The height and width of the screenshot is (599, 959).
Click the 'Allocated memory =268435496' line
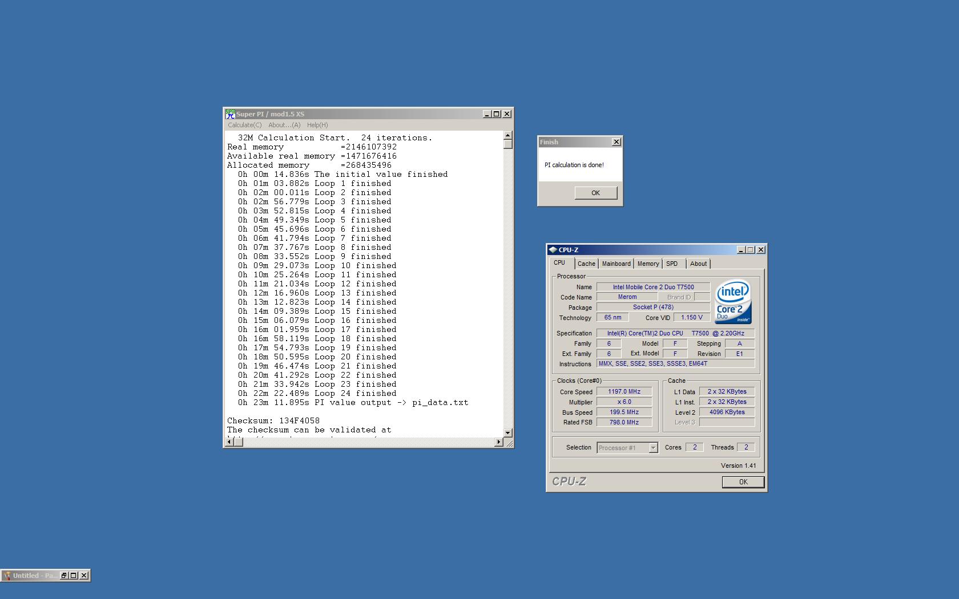(x=309, y=165)
